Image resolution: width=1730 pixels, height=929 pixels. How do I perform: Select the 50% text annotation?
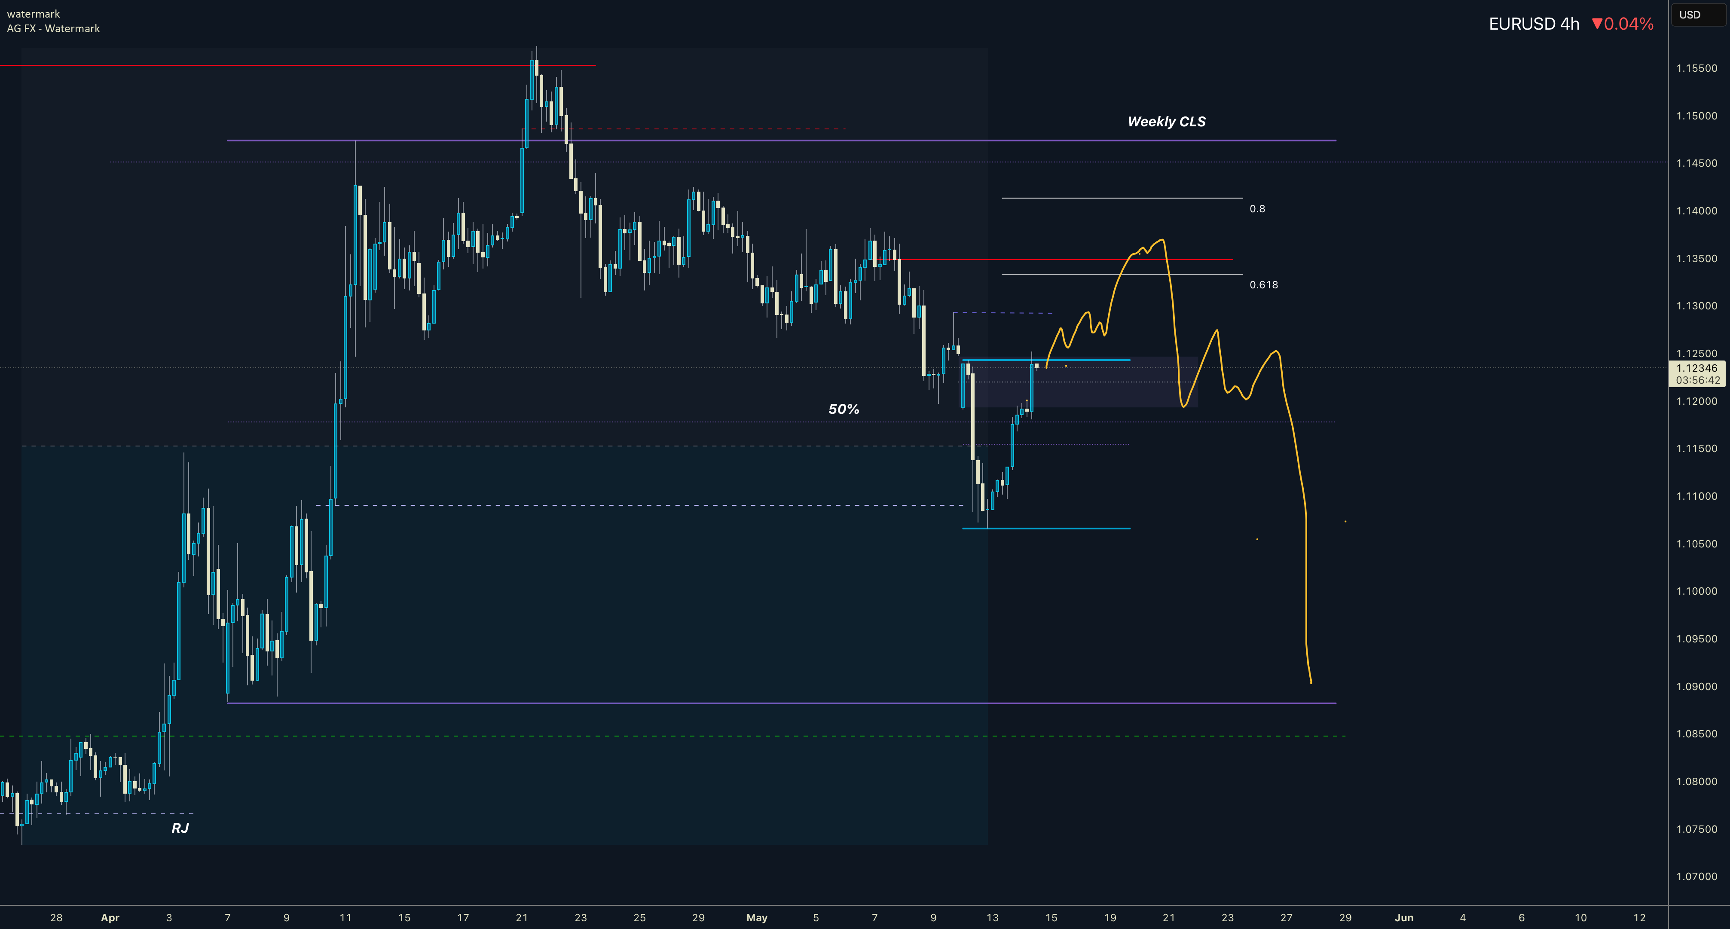click(x=844, y=409)
